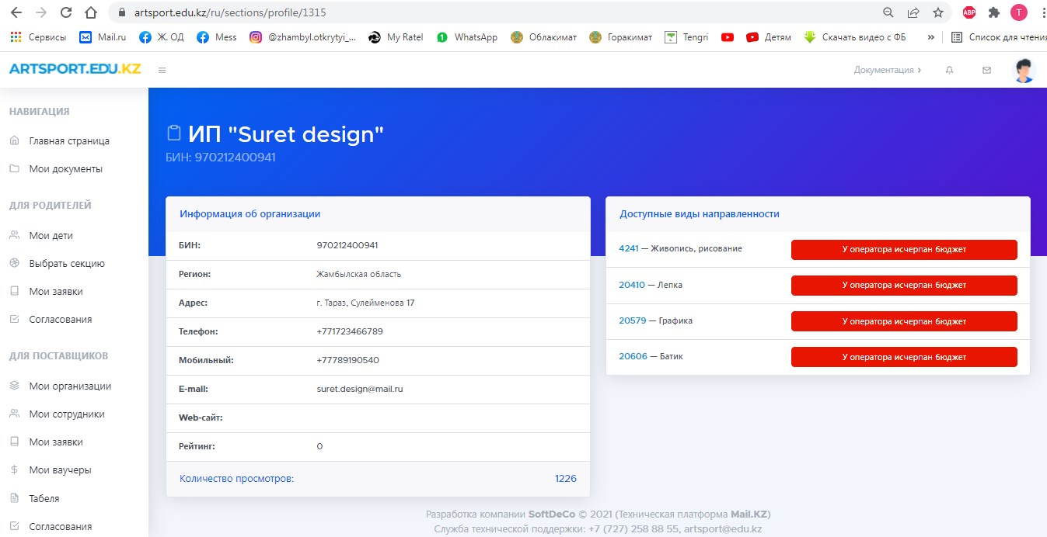
Task: Click the browser reload page icon
Action: tap(66, 13)
